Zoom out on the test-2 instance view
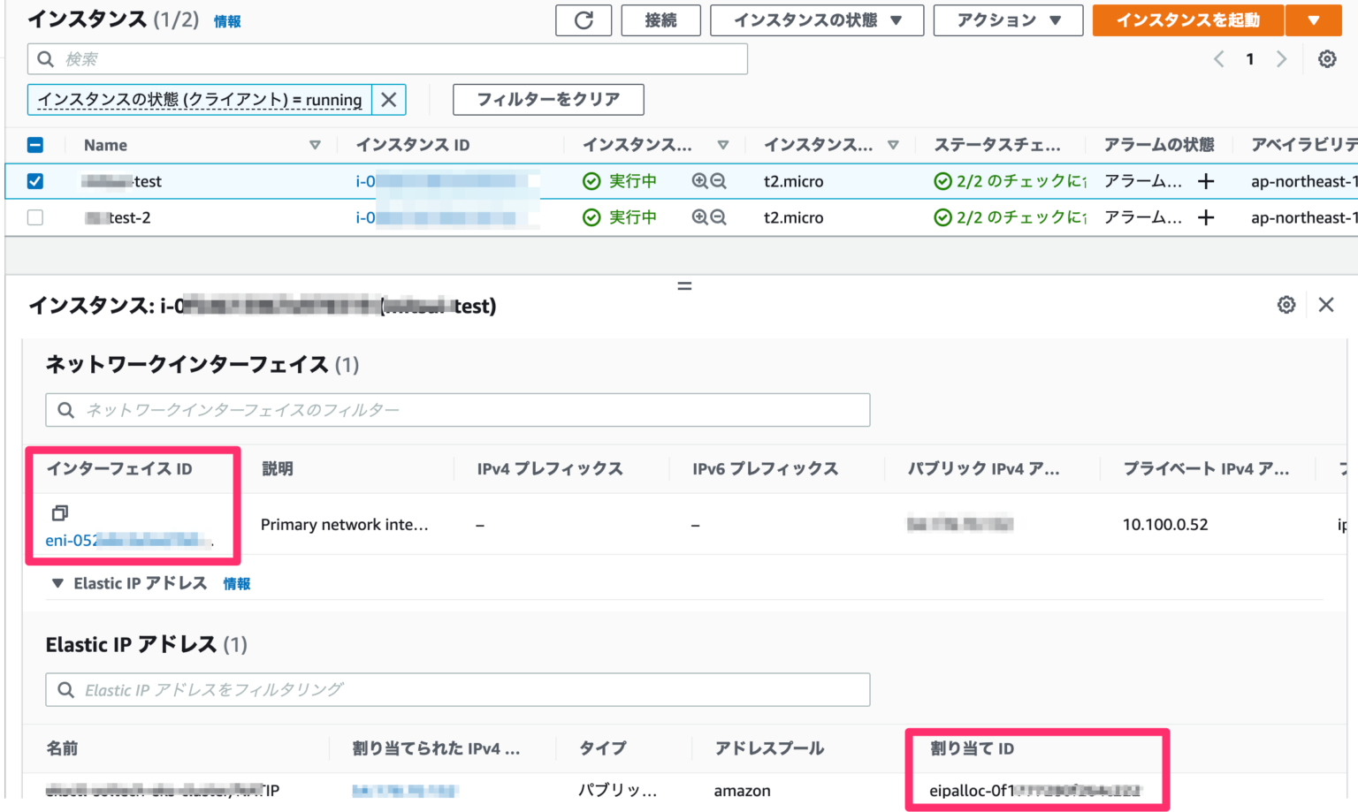Viewport: 1358px width, 812px height. pos(719,217)
